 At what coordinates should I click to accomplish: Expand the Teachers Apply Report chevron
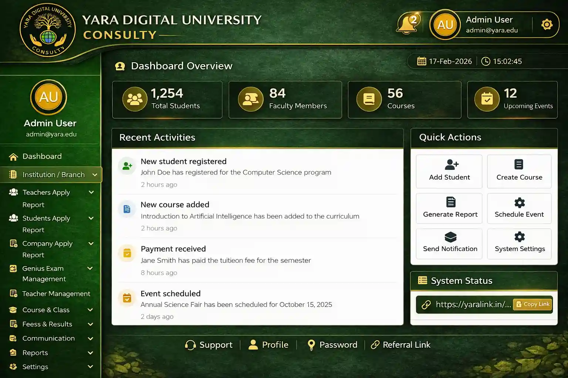click(91, 192)
